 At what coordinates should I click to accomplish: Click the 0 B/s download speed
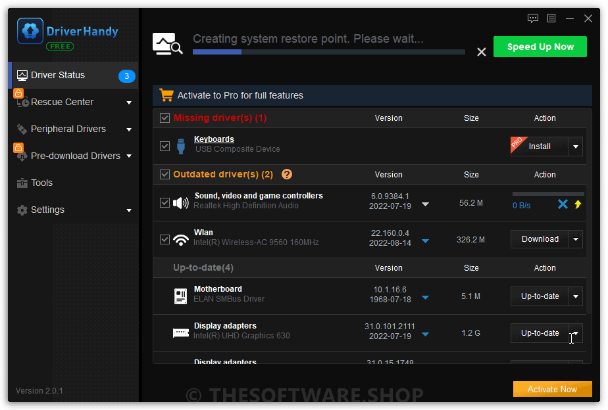click(522, 206)
